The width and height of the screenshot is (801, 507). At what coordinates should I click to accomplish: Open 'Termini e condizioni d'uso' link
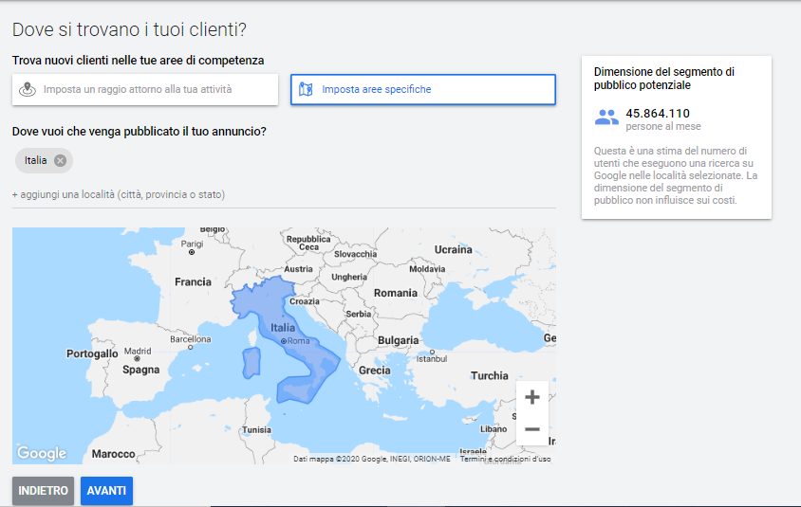[505, 459]
